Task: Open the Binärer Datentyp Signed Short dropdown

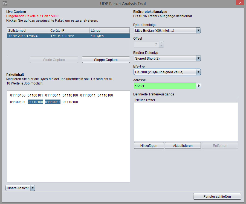Action: (x=167, y=58)
